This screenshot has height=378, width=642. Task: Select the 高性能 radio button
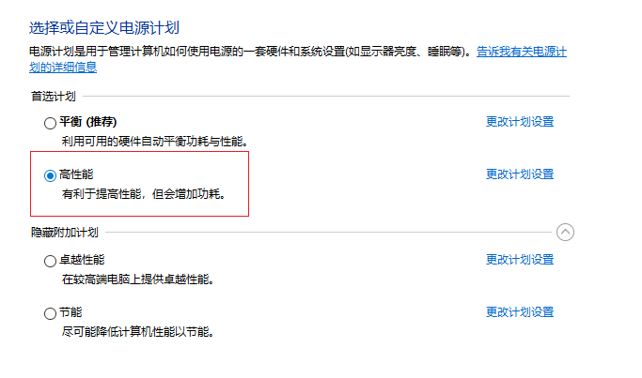[50, 175]
